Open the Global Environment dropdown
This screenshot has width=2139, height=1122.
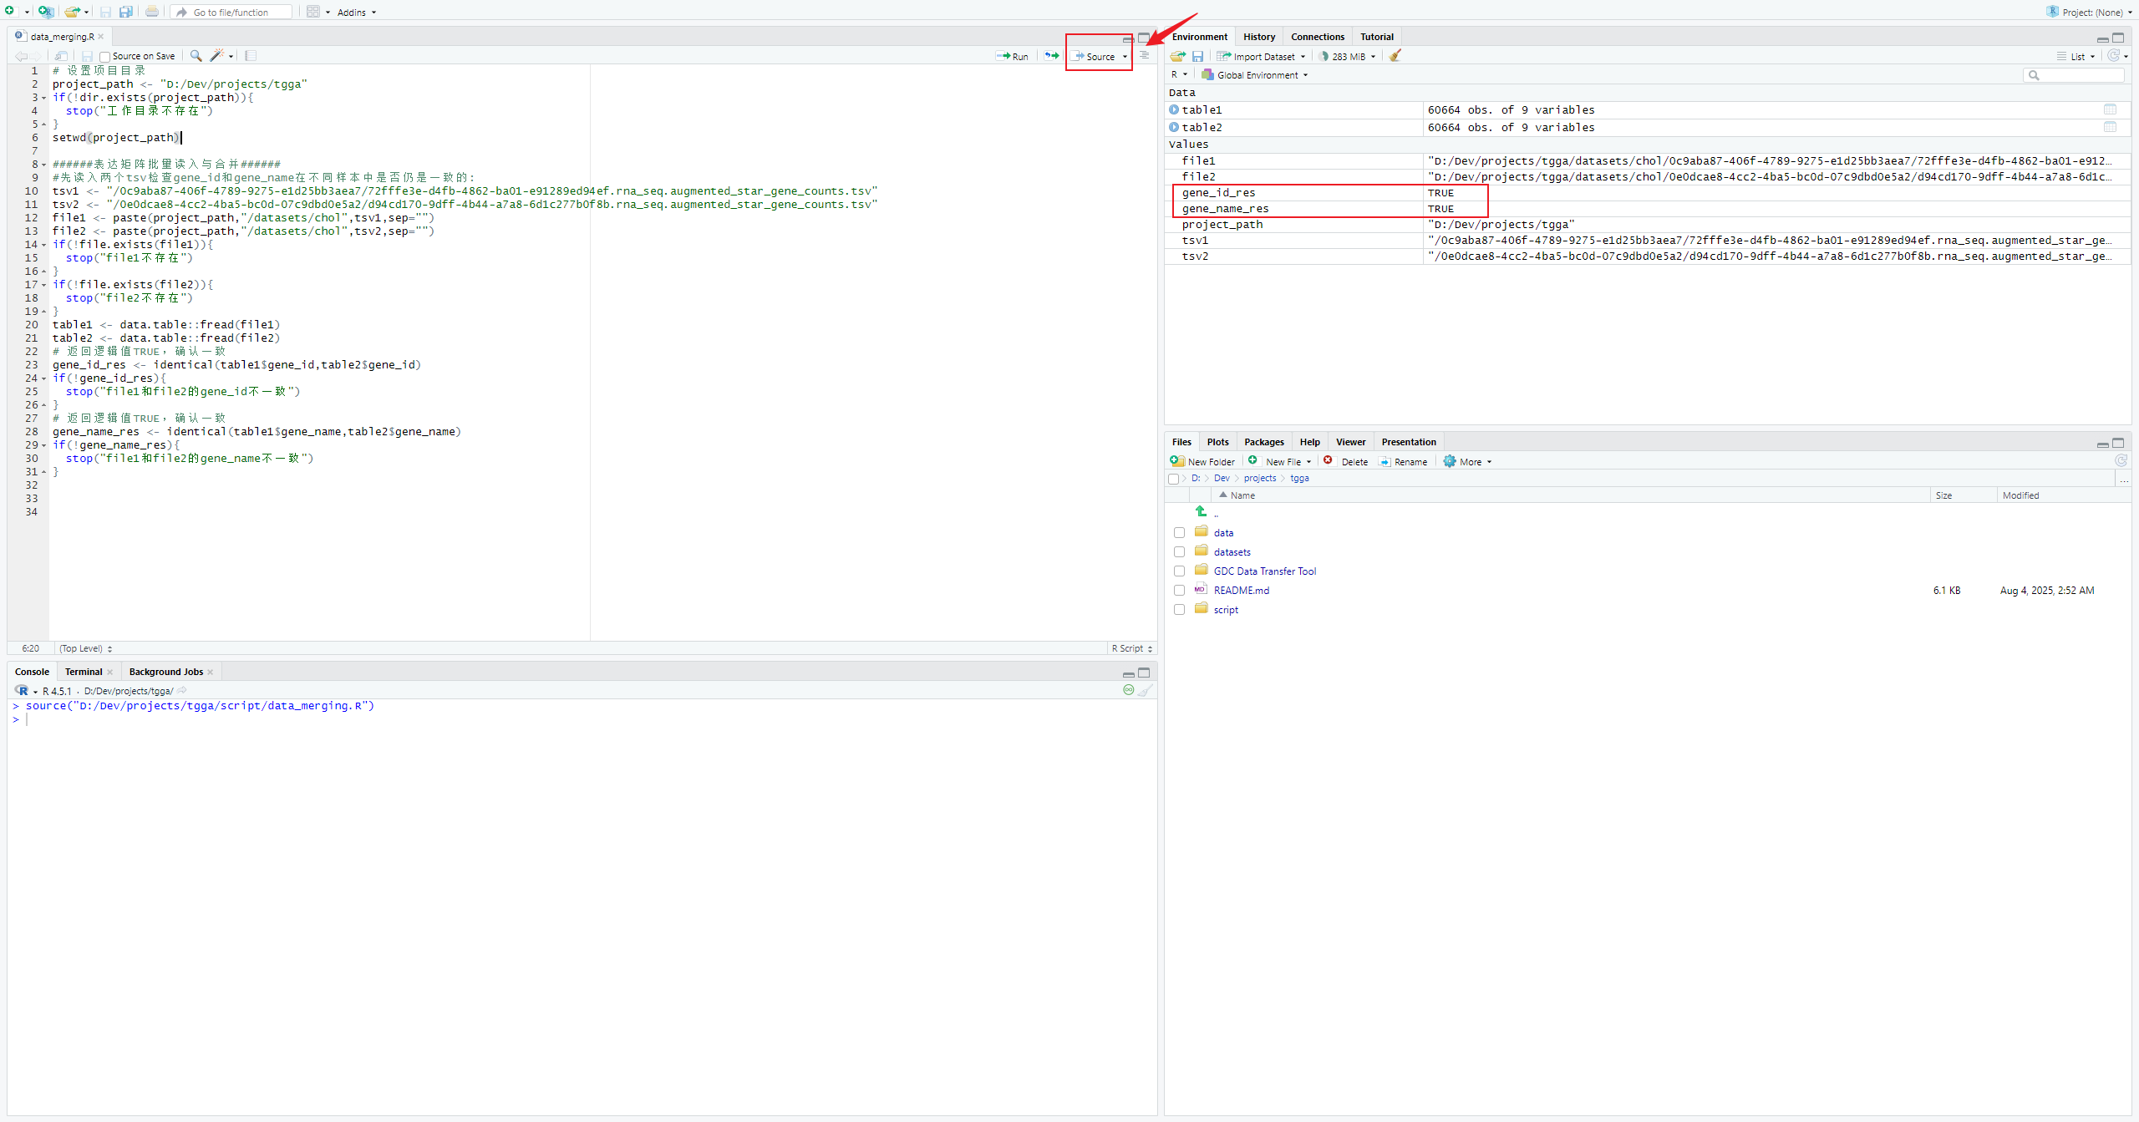1255,75
